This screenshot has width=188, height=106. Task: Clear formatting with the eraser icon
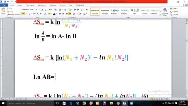56,10
